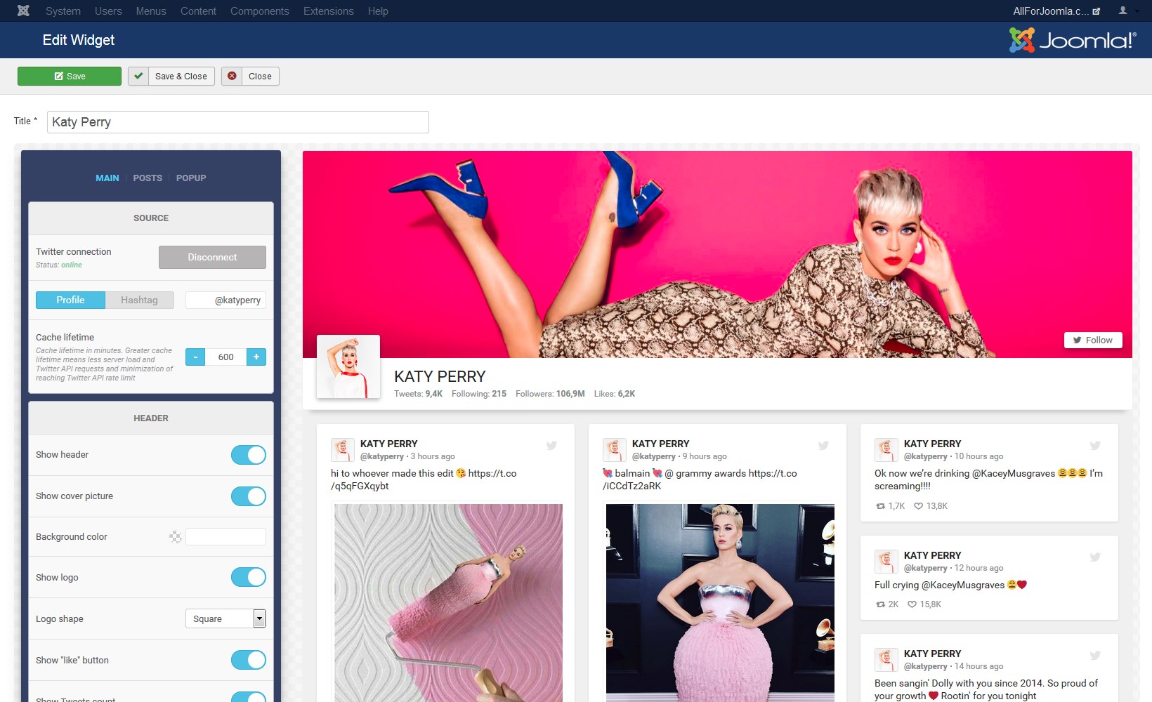
Task: Click the green Save button
Action: coord(70,76)
